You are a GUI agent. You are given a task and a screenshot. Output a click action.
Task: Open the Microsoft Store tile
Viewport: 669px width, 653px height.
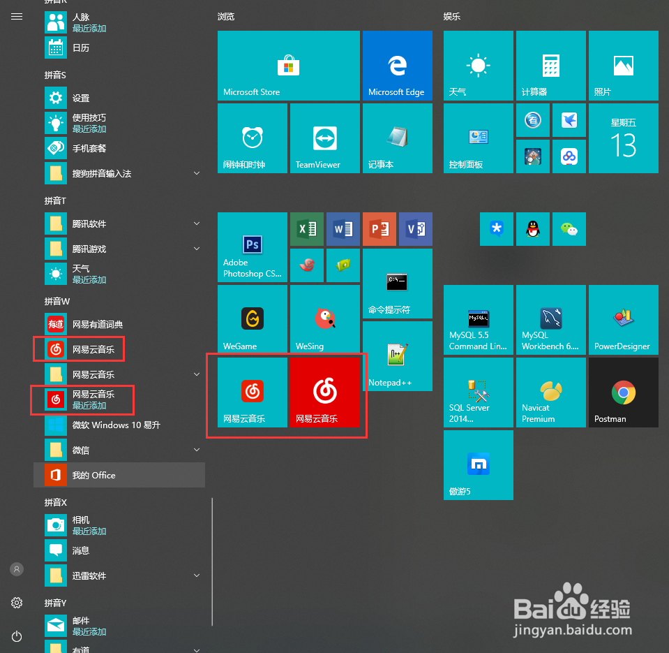tap(288, 66)
